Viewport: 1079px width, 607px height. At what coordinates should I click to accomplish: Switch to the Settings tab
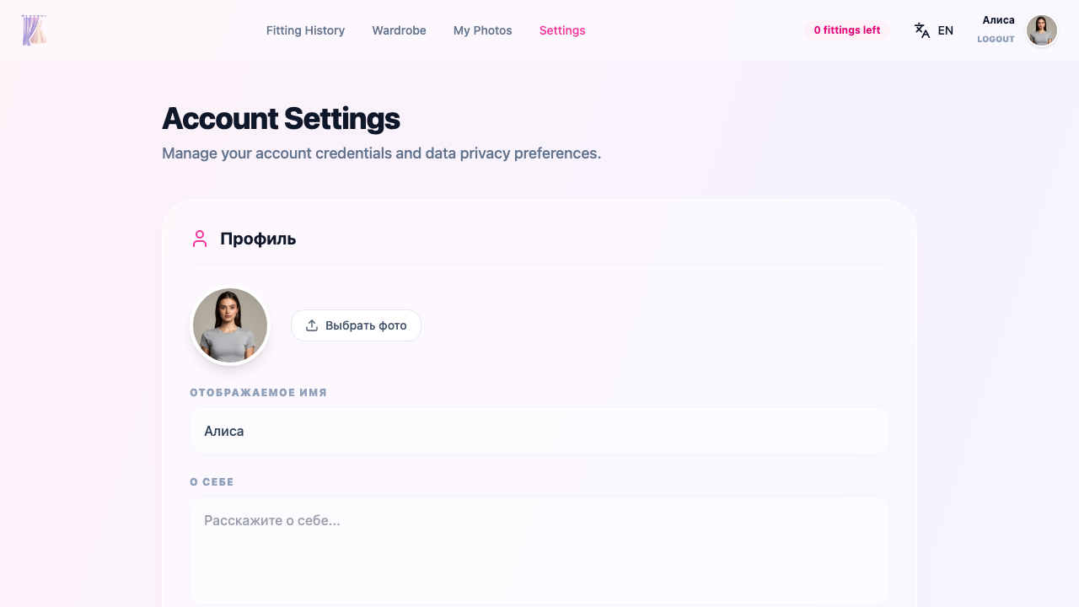(561, 30)
